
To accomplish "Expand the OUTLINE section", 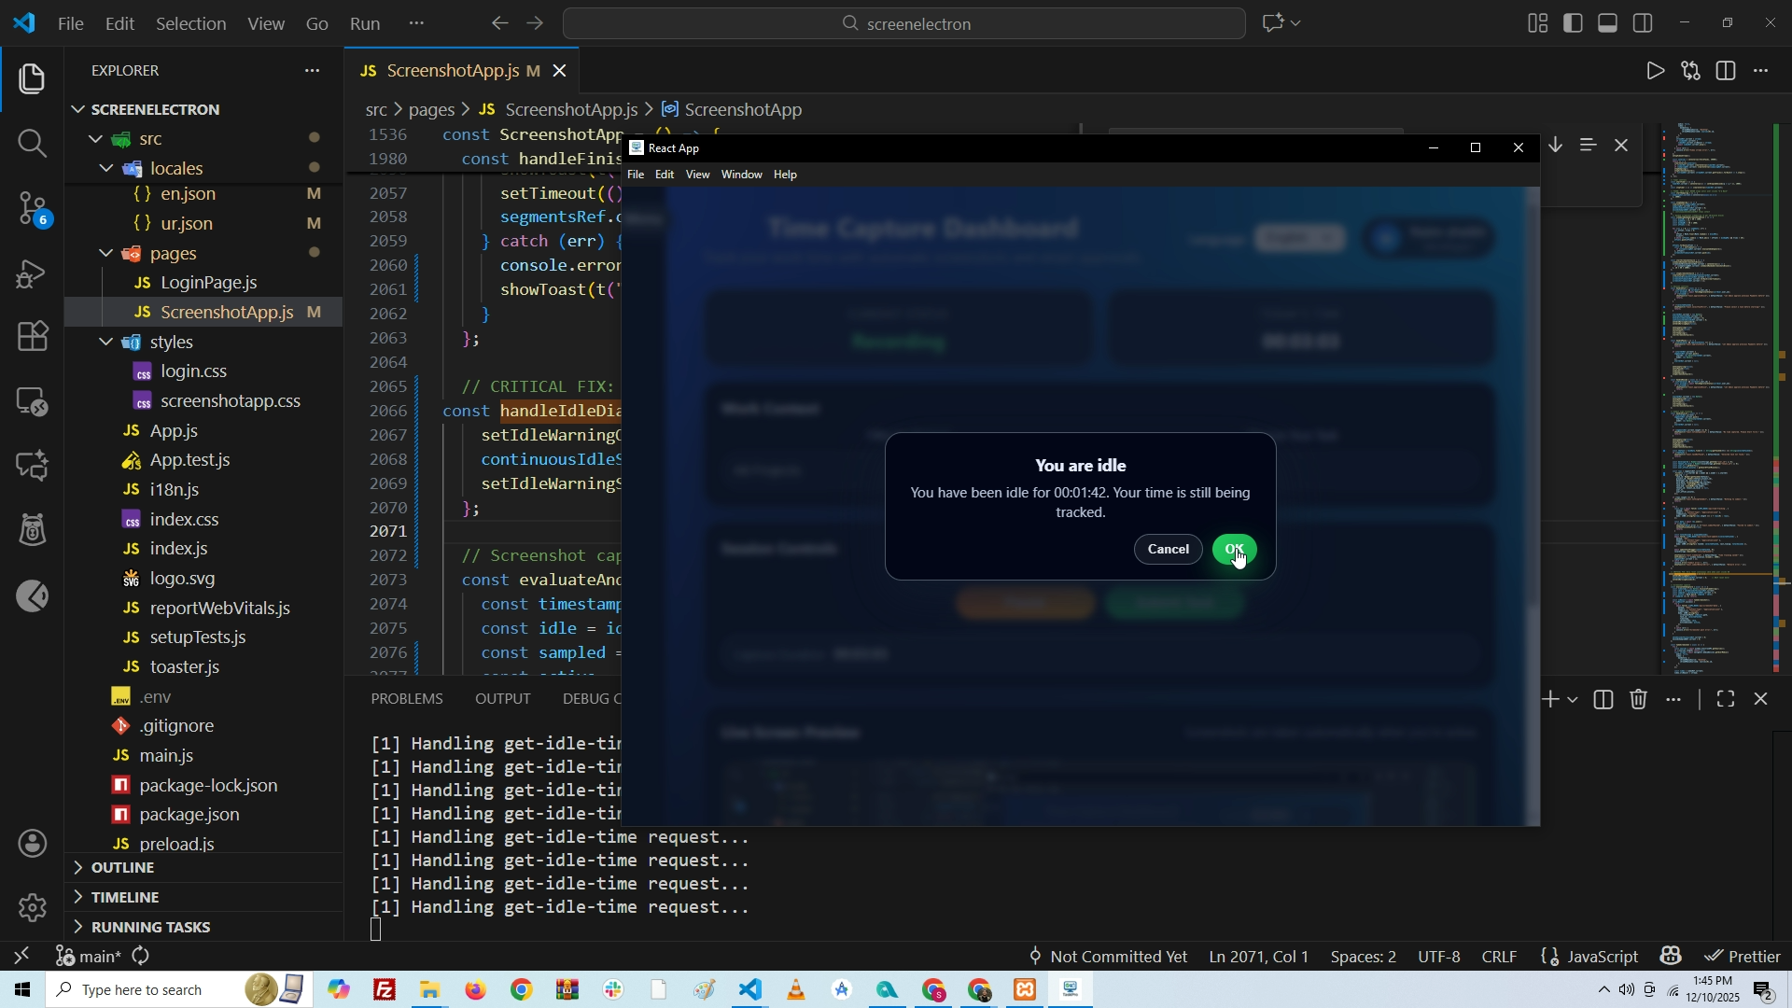I will click(122, 868).
